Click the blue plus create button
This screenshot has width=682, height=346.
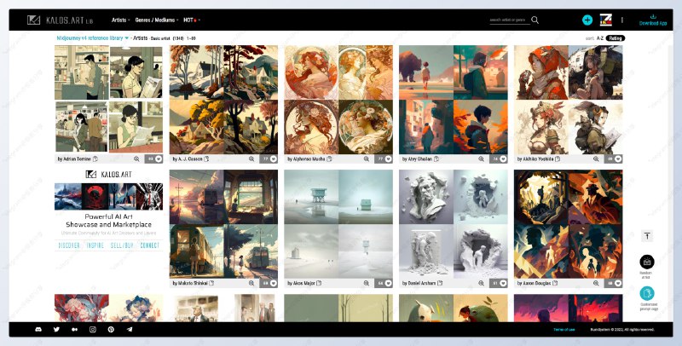click(x=587, y=20)
